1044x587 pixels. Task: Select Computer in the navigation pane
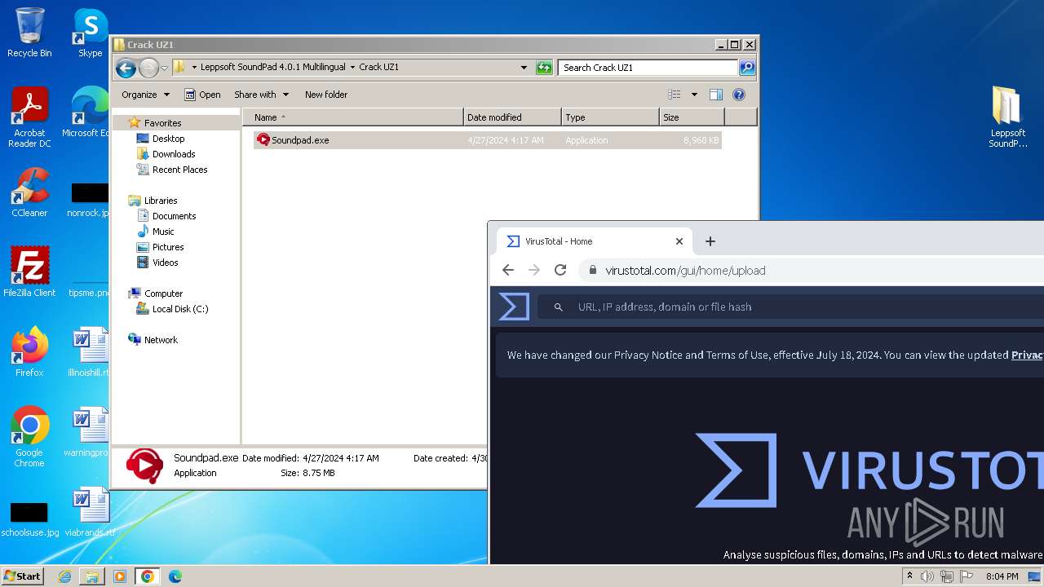[x=163, y=293]
